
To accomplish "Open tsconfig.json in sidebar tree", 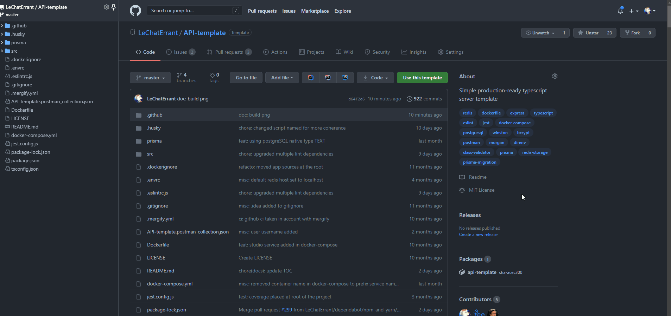I will point(25,169).
